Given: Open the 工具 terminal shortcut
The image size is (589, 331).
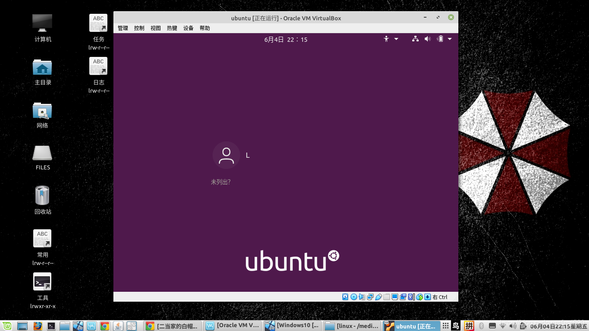Looking at the screenshot, I should 43,290.
